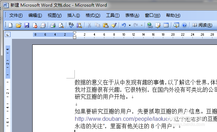The height and width of the screenshot is (132, 217).
Task: Open Word Help with the question mark icon
Action: [x=184, y=25]
